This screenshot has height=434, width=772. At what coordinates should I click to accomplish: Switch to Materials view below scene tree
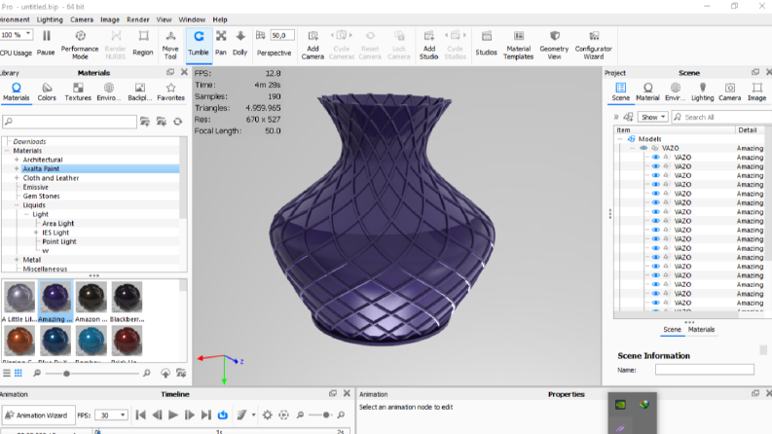tap(701, 330)
